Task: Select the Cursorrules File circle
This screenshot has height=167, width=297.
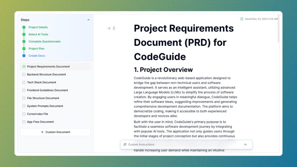Action: click(x=24, y=114)
